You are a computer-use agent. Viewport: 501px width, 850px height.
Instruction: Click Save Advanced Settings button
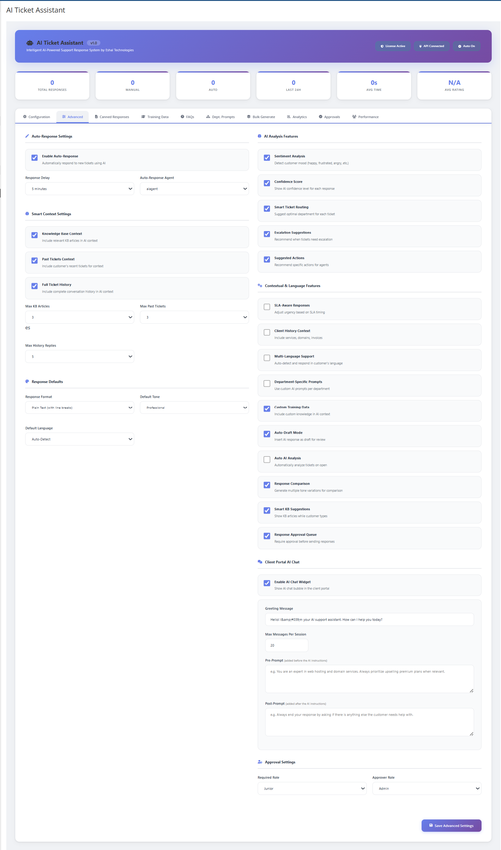[x=451, y=825]
